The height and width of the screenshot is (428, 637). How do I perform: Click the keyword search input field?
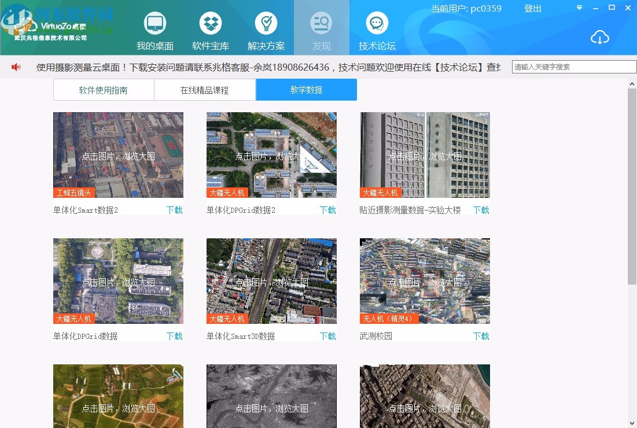(x=573, y=67)
